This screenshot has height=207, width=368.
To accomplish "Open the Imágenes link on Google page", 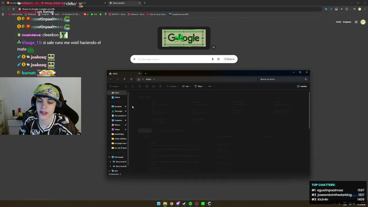I will tap(347, 22).
